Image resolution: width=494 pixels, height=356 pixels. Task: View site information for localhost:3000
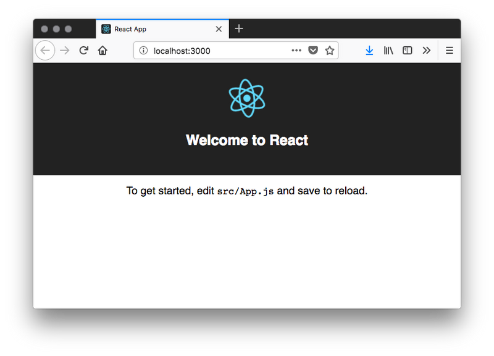point(143,50)
